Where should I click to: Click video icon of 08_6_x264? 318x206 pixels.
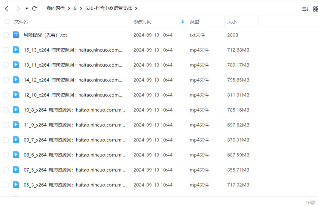[16, 155]
